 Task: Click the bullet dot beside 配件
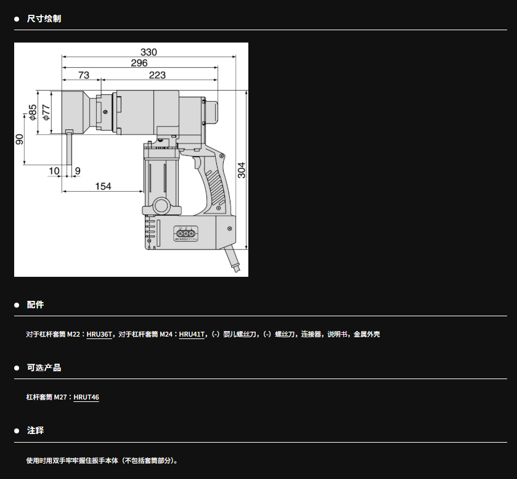17,305
